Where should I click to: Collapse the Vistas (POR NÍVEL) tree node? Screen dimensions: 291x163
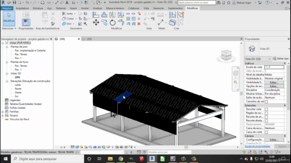[x=3, y=43]
